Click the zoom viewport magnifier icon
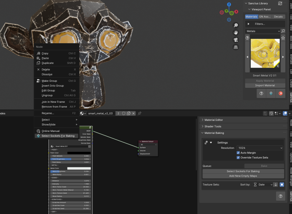The width and height of the screenshot is (292, 214). click(x=236, y=25)
